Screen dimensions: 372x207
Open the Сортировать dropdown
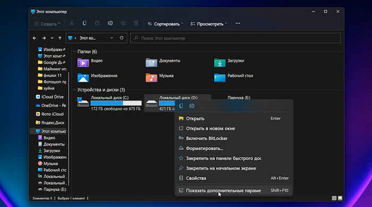pyautogui.click(x=165, y=24)
